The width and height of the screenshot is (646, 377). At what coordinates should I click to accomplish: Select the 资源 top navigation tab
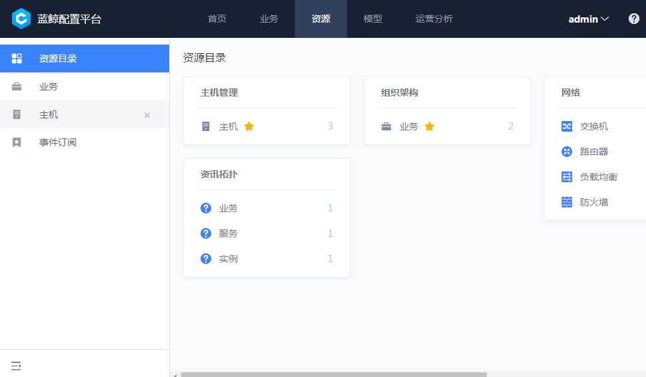click(321, 19)
